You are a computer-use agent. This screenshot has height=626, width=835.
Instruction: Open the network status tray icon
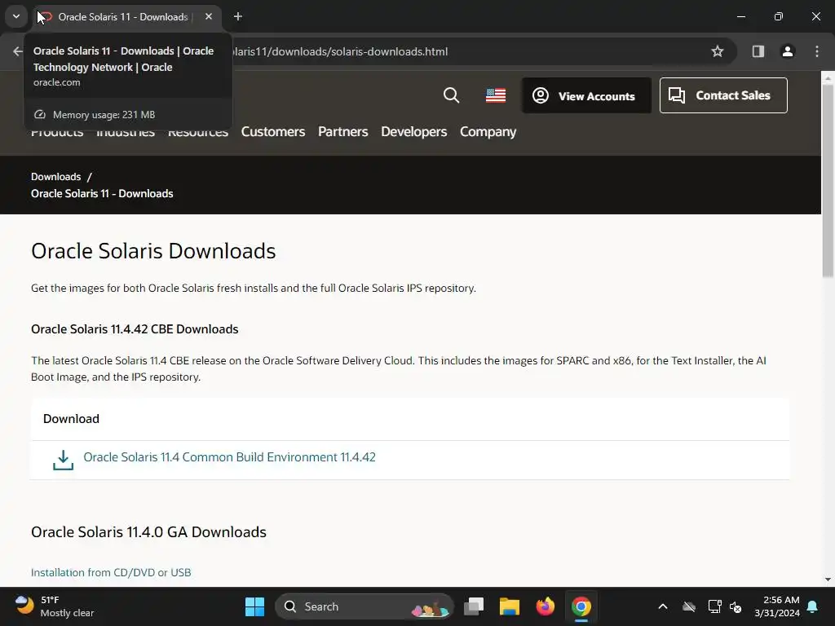pyautogui.click(x=714, y=606)
